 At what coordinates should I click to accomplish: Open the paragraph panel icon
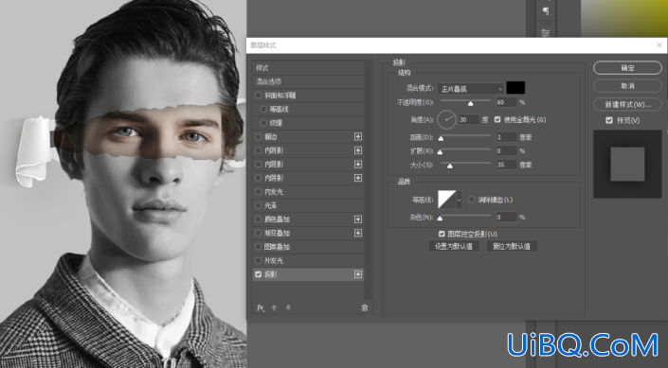click(x=546, y=11)
